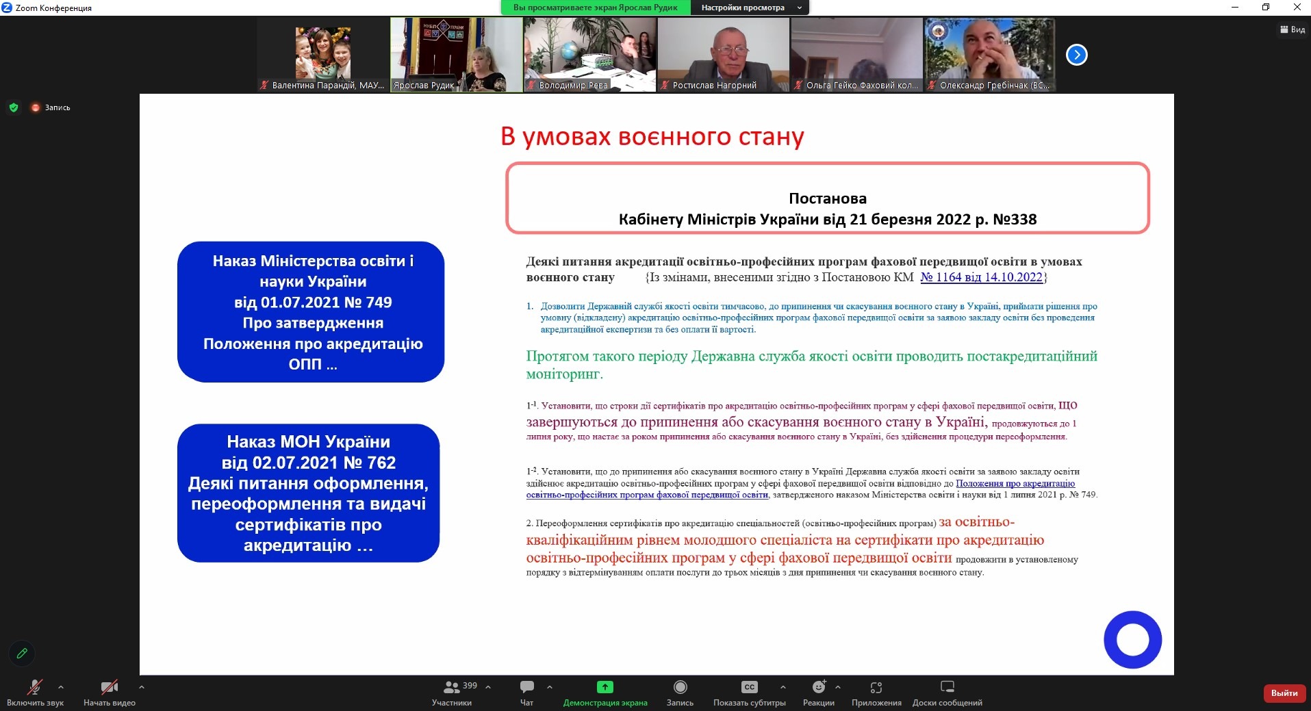
Task: Toggle Show subtitles (Показать субтитры)
Action: (x=749, y=687)
